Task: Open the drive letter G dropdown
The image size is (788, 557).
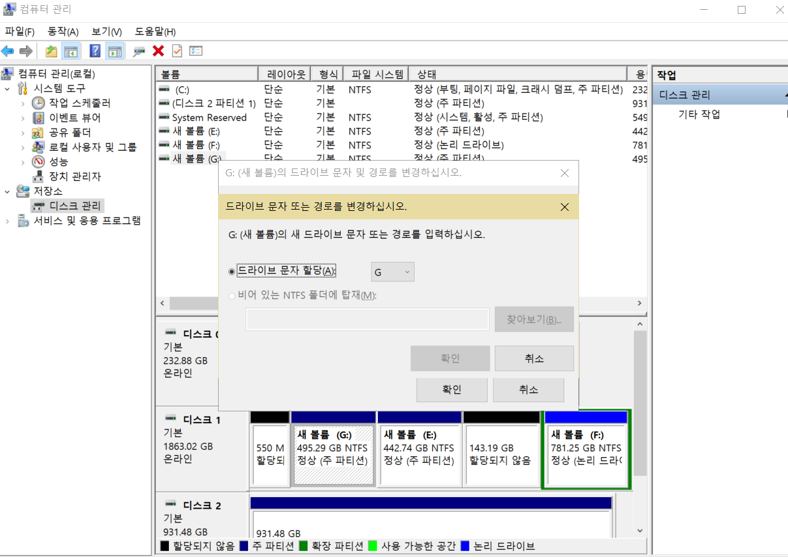Action: [x=407, y=272]
